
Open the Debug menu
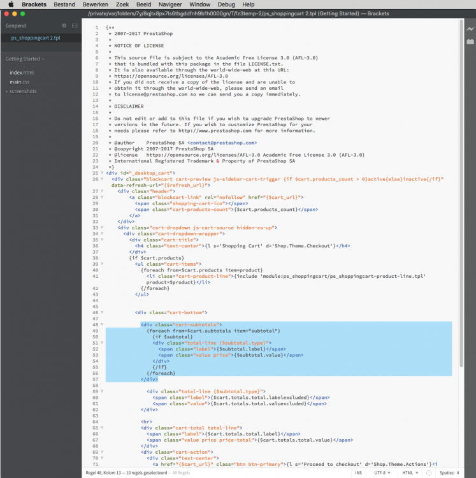(x=226, y=4)
